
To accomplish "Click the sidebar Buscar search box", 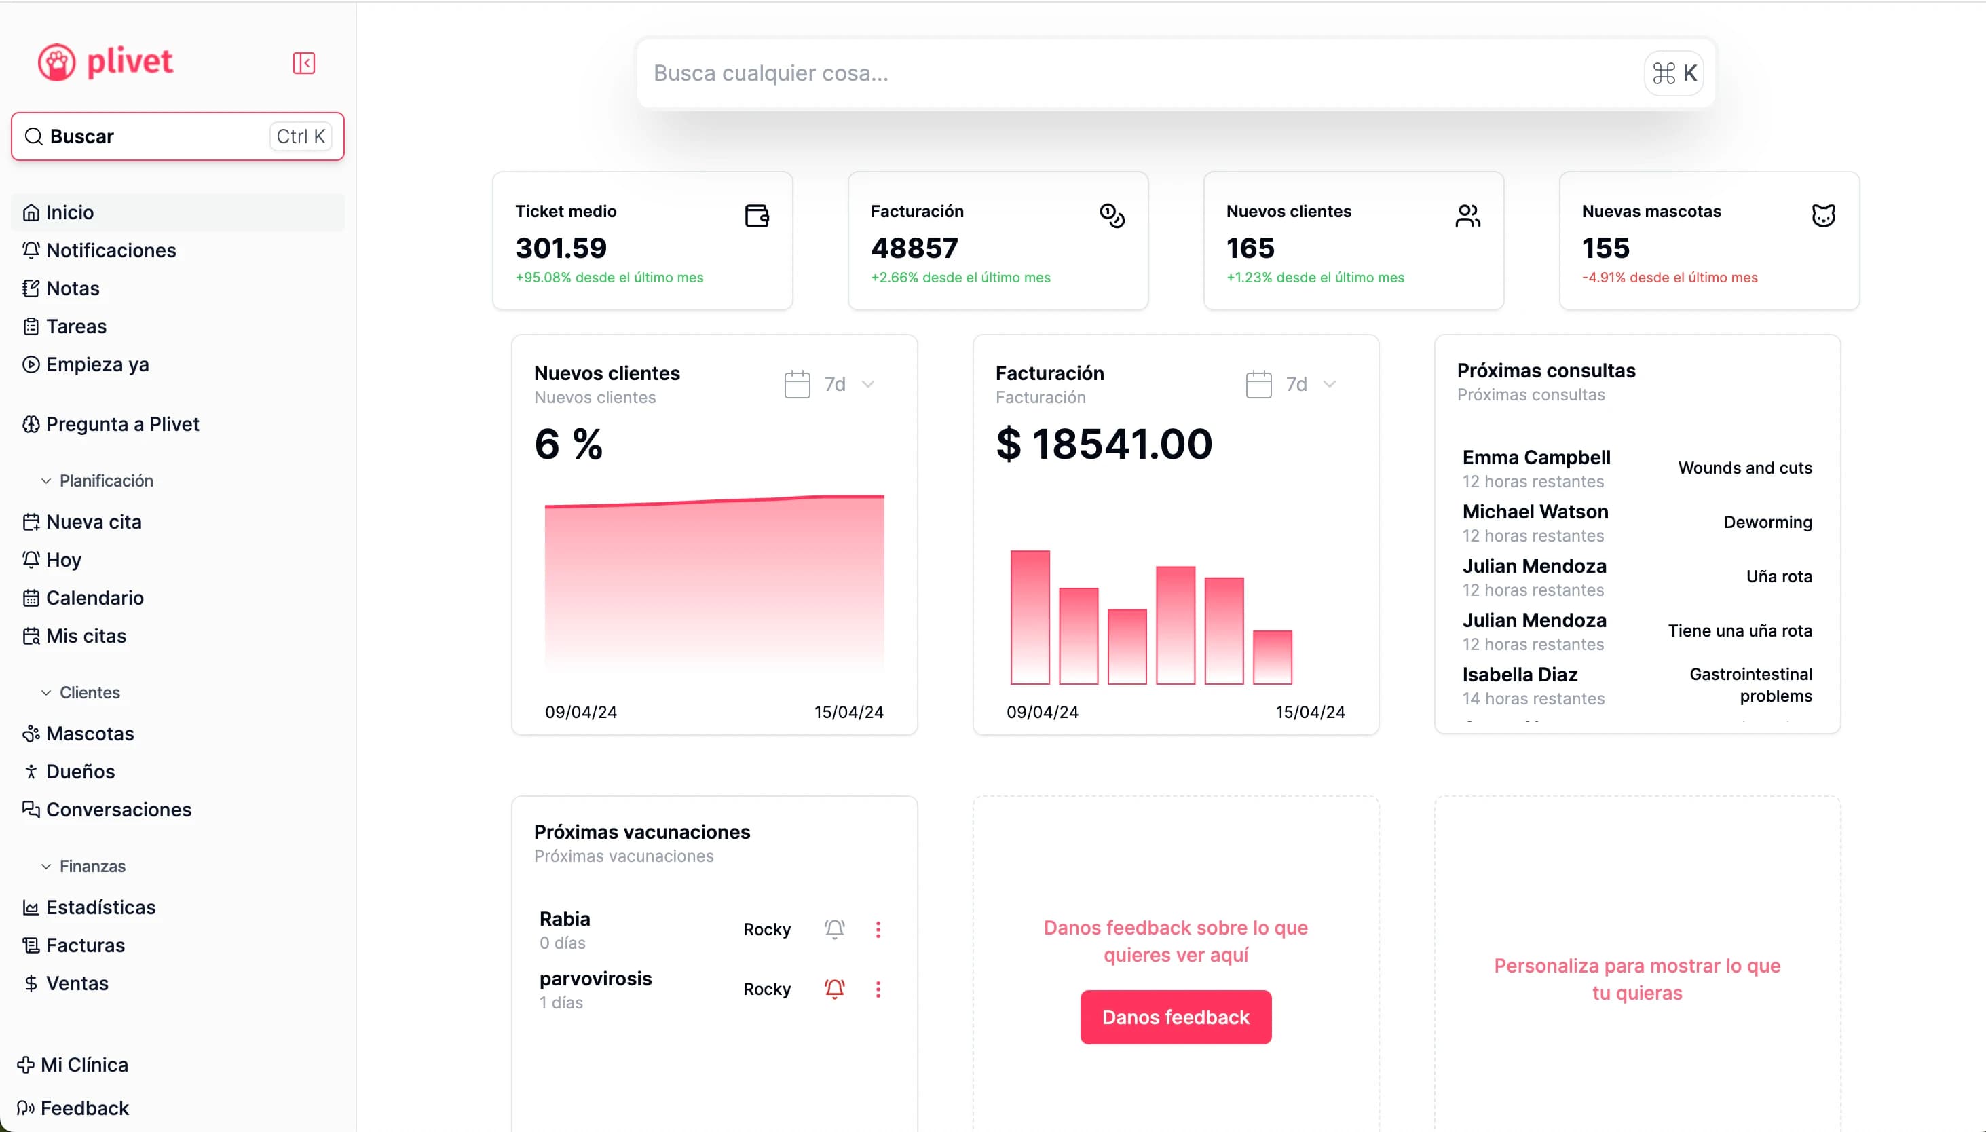I will pyautogui.click(x=178, y=137).
